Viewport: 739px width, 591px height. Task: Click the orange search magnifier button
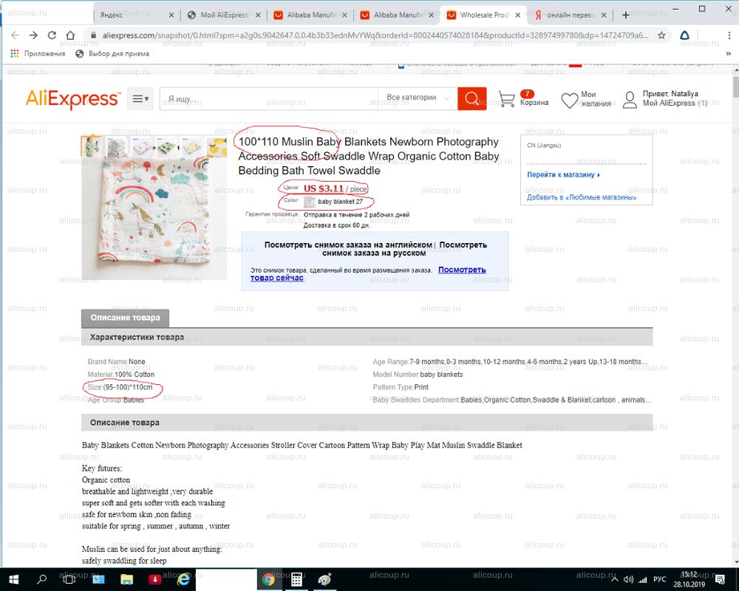[471, 98]
